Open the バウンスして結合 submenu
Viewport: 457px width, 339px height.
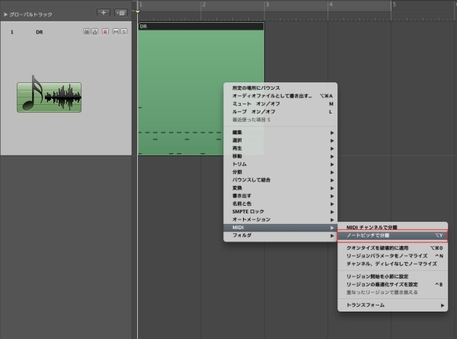(x=280, y=180)
